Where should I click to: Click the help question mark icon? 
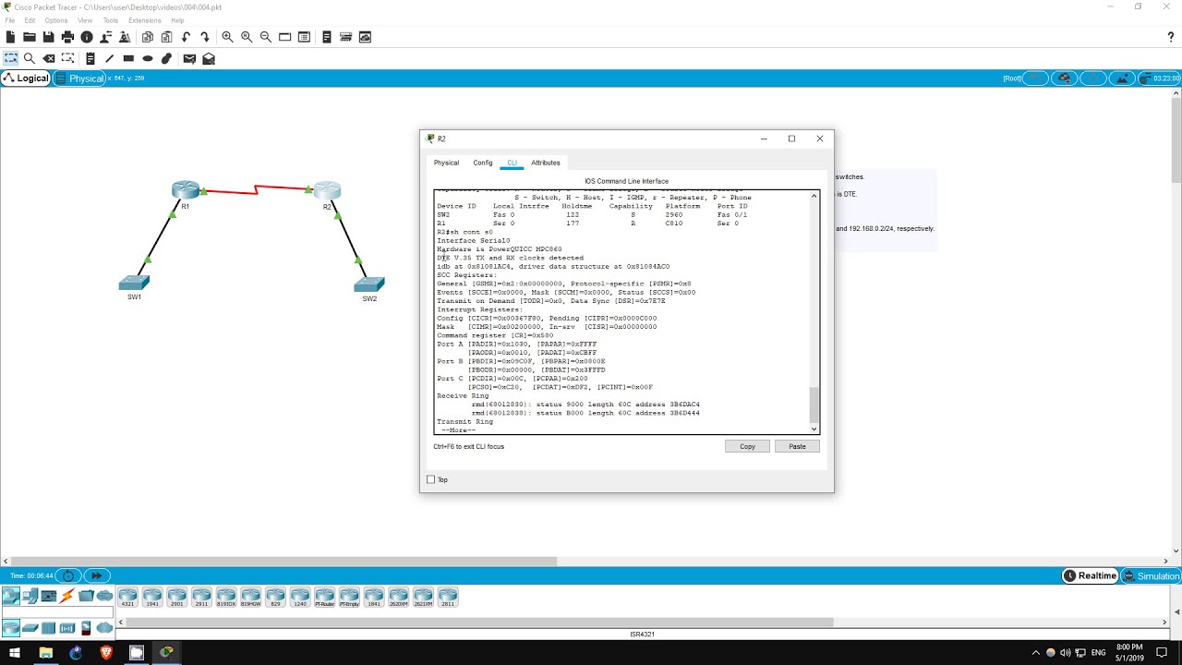coord(1171,37)
